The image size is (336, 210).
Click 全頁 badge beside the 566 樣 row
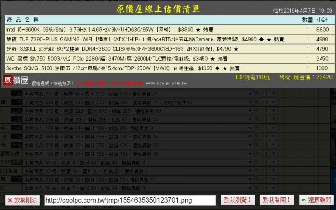16,136
